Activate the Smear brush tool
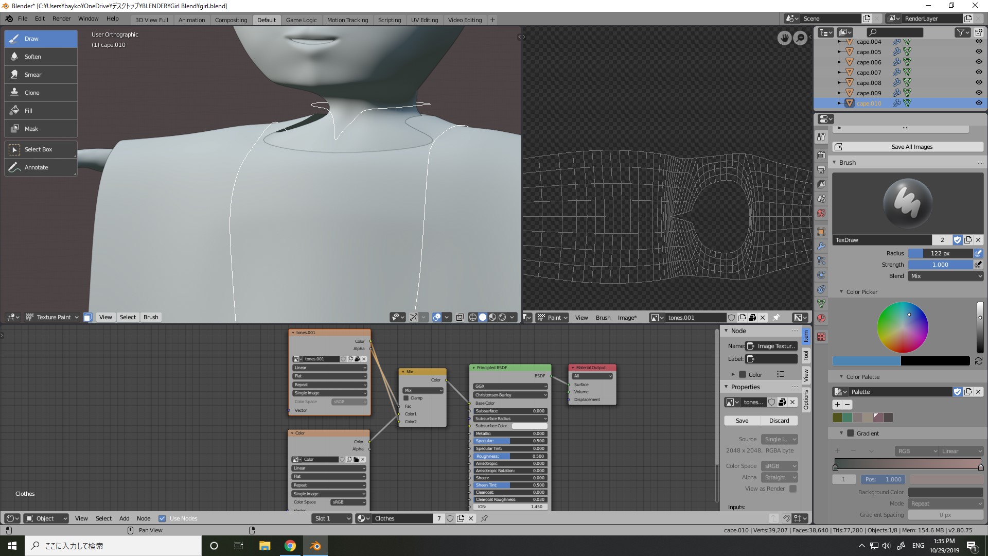This screenshot has height=556, width=988. pyautogui.click(x=40, y=74)
